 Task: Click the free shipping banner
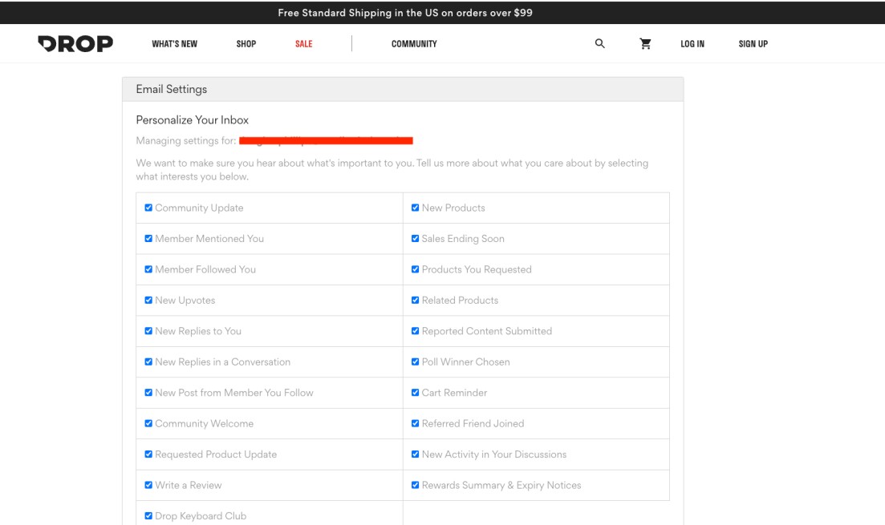click(442, 10)
